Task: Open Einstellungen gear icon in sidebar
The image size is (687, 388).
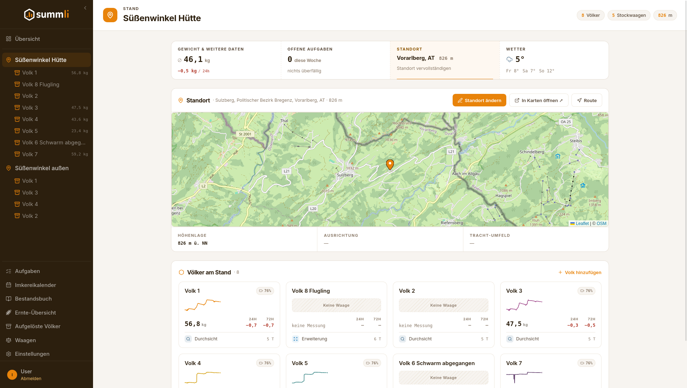Action: 9,354
